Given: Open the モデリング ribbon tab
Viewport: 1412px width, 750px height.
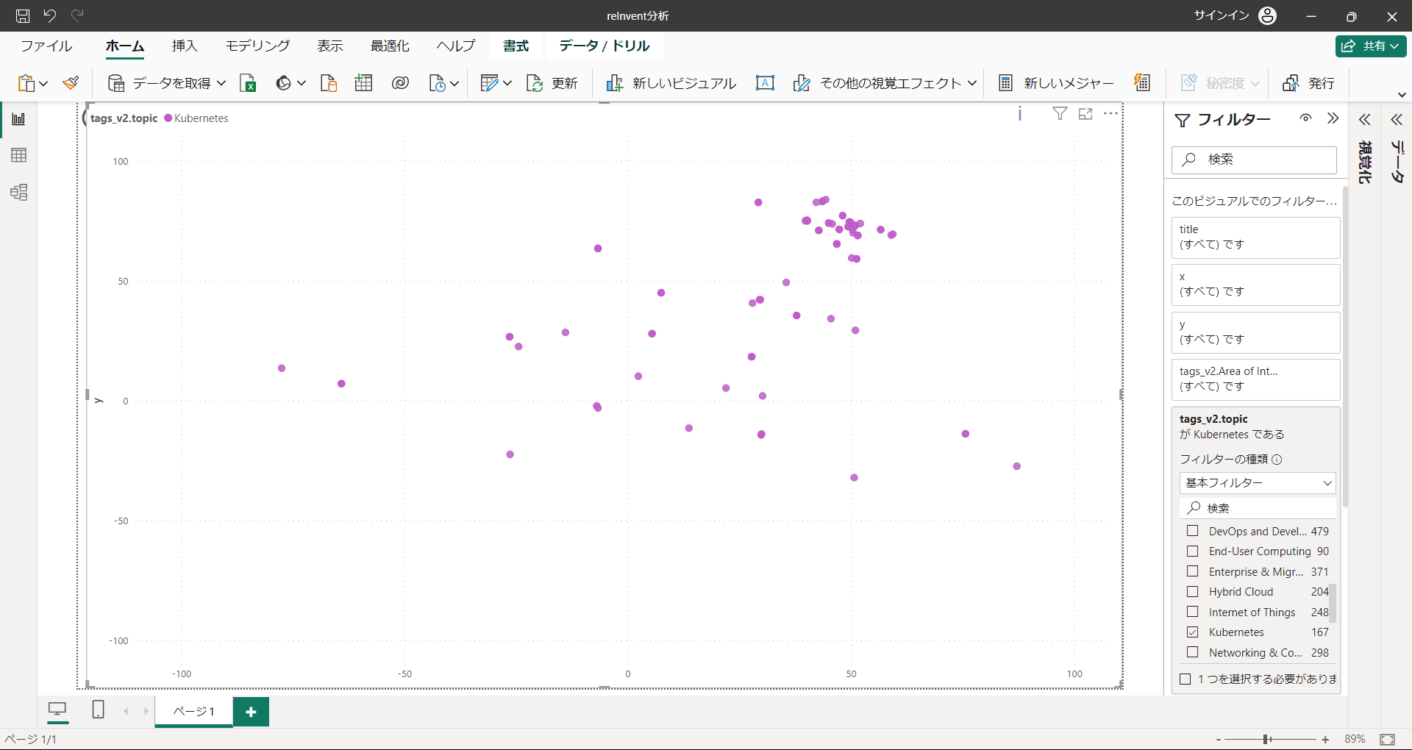Looking at the screenshot, I should coord(257,46).
